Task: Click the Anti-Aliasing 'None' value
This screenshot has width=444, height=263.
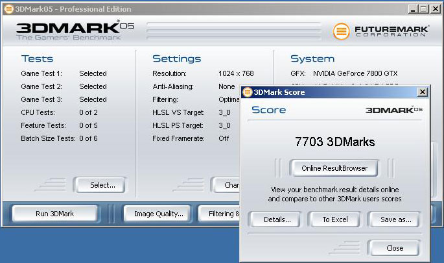Action: [226, 86]
